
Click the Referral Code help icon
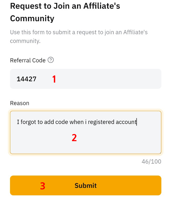click(x=51, y=60)
